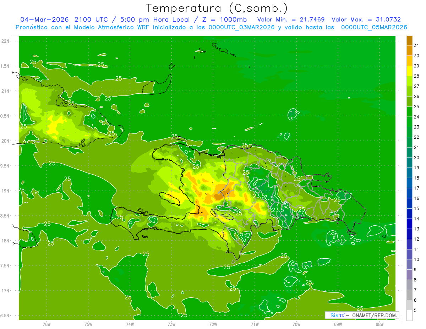Click the "0000UTC_05MAR2026" validity time
Image resolution: width=426 pixels, height=329 pixels.
374,27
